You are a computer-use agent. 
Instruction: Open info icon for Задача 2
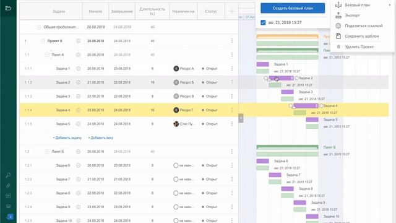[x=79, y=82]
